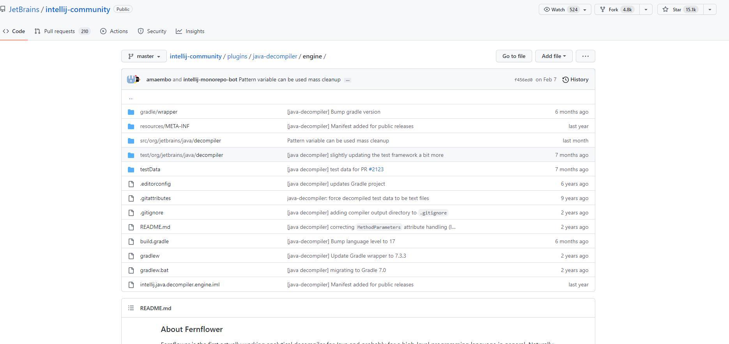Click the repository icon beside JetBrains
The image size is (729, 344).
pyautogui.click(x=3, y=9)
